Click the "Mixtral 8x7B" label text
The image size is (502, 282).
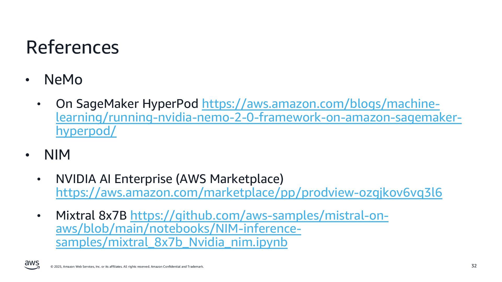point(91,215)
